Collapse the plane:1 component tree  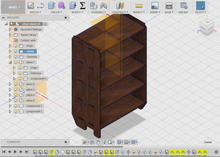pyautogui.click(x=10, y=62)
